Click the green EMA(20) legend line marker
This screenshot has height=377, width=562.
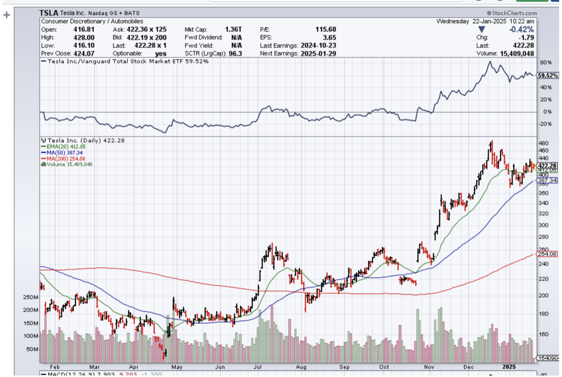(x=42, y=147)
